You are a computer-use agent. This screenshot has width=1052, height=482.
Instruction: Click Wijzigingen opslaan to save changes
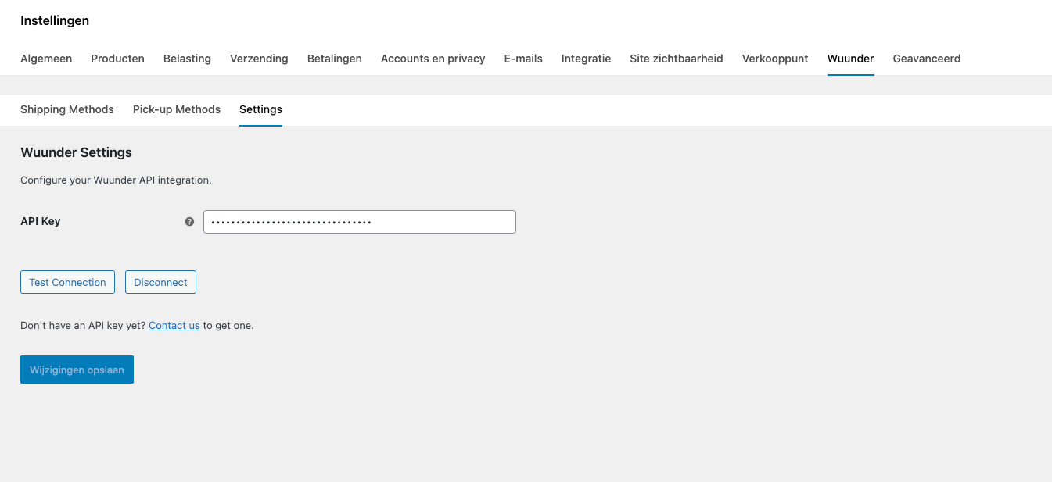77,370
